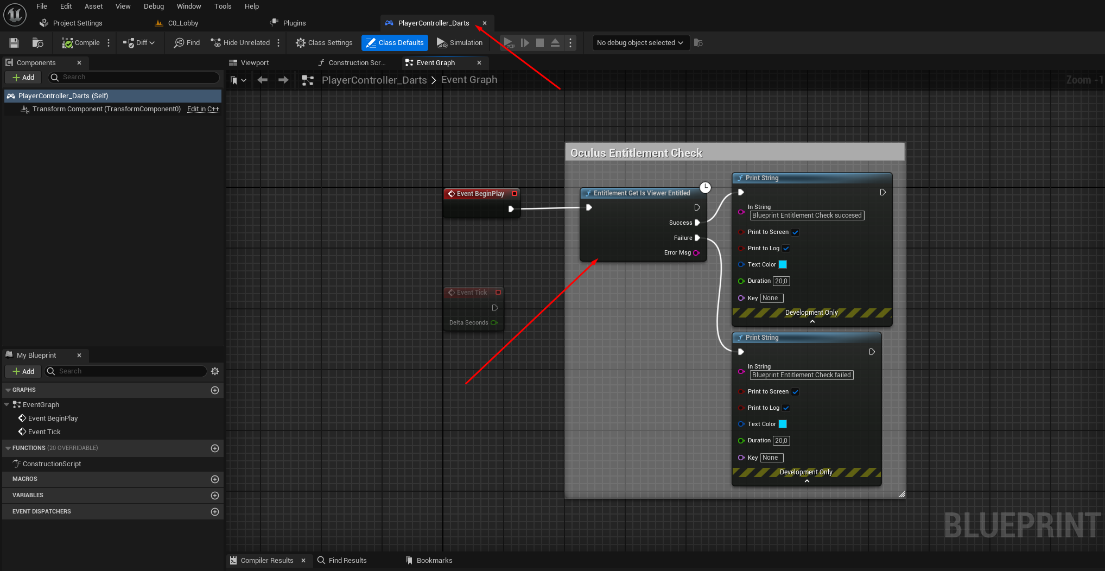Switch to the Construction Script tab
Viewport: 1105px width, 571px height.
352,62
